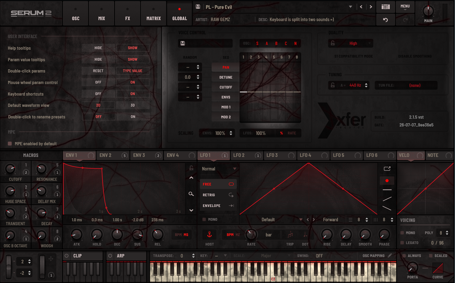Click the envelope lock icon
Viewport: 455px width, 283px height.
pyautogui.click(x=191, y=168)
